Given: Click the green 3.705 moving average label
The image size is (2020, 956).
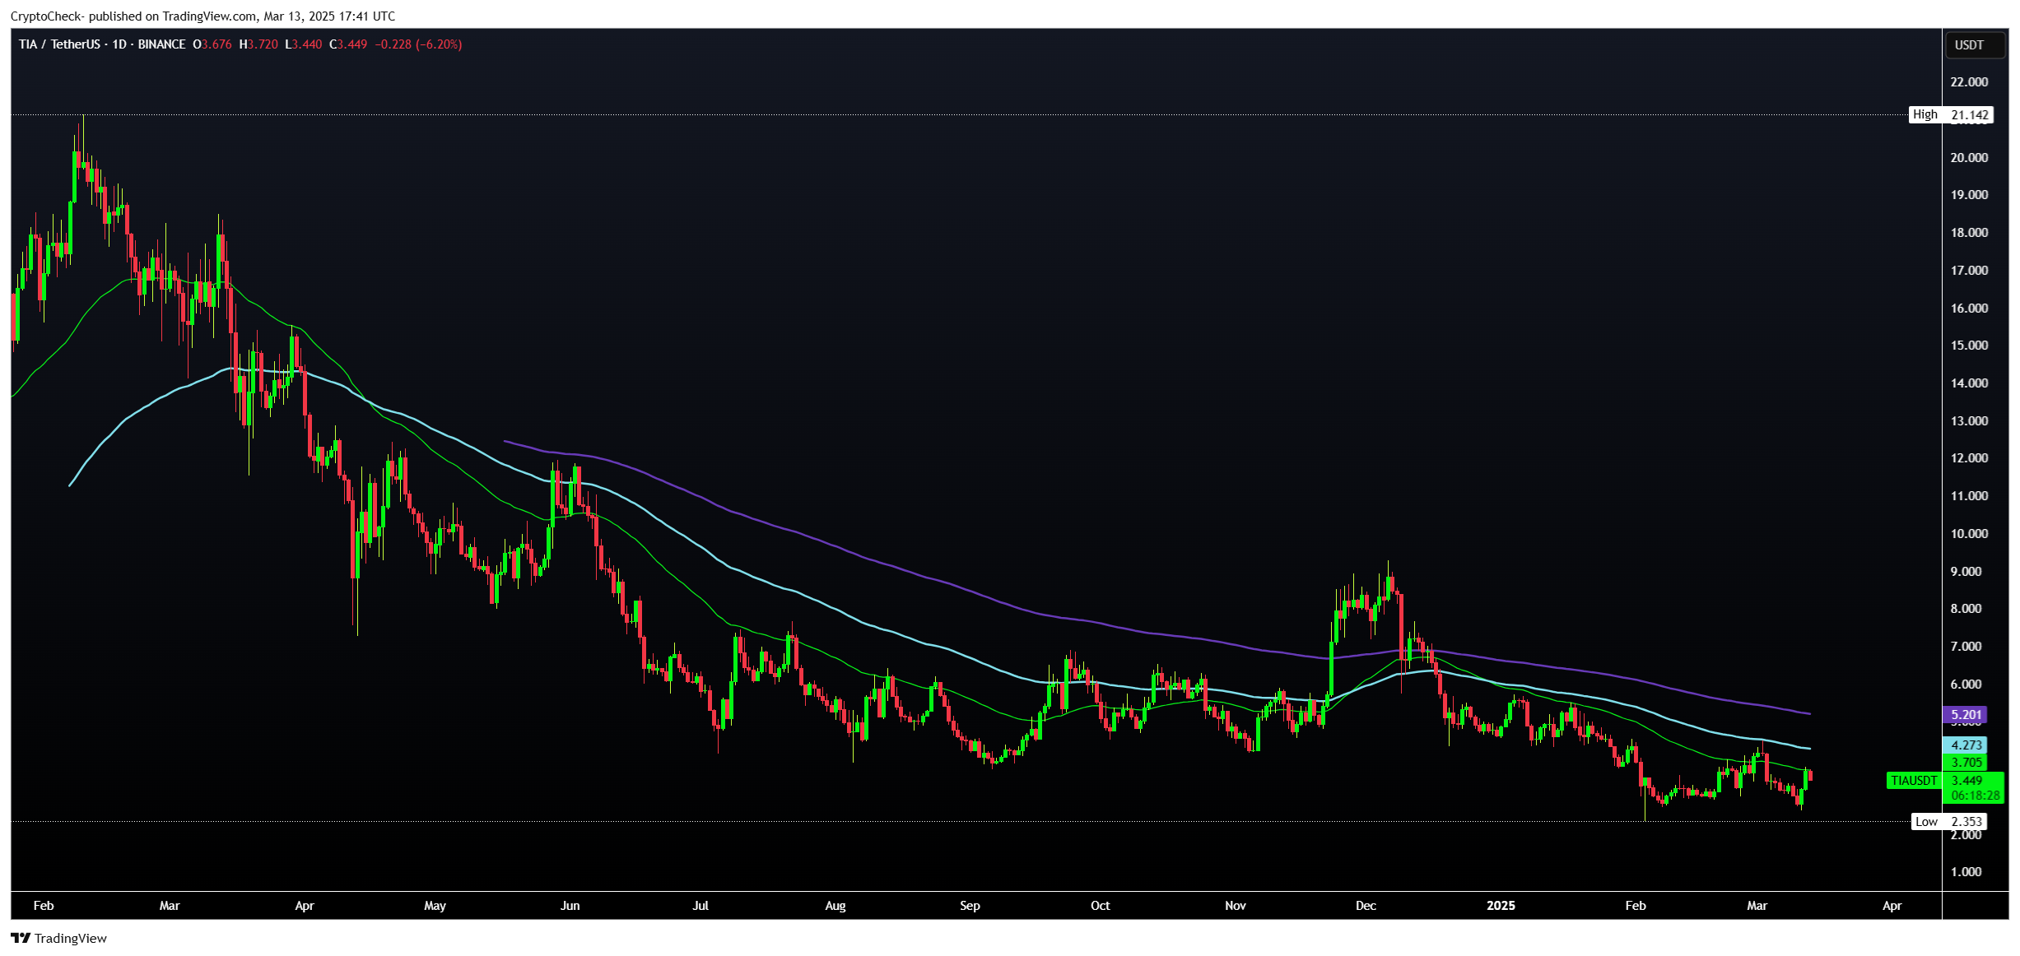Looking at the screenshot, I should point(1965,762).
